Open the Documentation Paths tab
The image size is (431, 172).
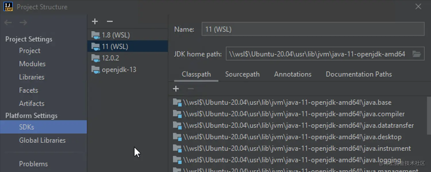tap(359, 74)
